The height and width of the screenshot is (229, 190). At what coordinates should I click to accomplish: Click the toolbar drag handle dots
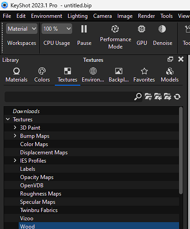(x=2, y=38)
